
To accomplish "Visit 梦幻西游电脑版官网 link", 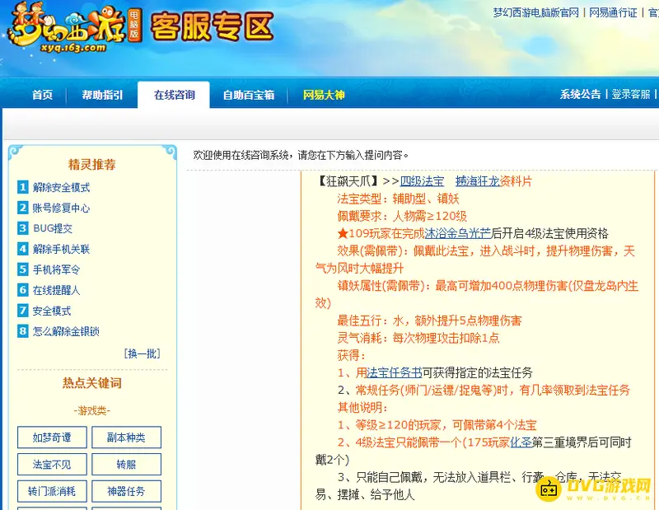I will (x=536, y=12).
